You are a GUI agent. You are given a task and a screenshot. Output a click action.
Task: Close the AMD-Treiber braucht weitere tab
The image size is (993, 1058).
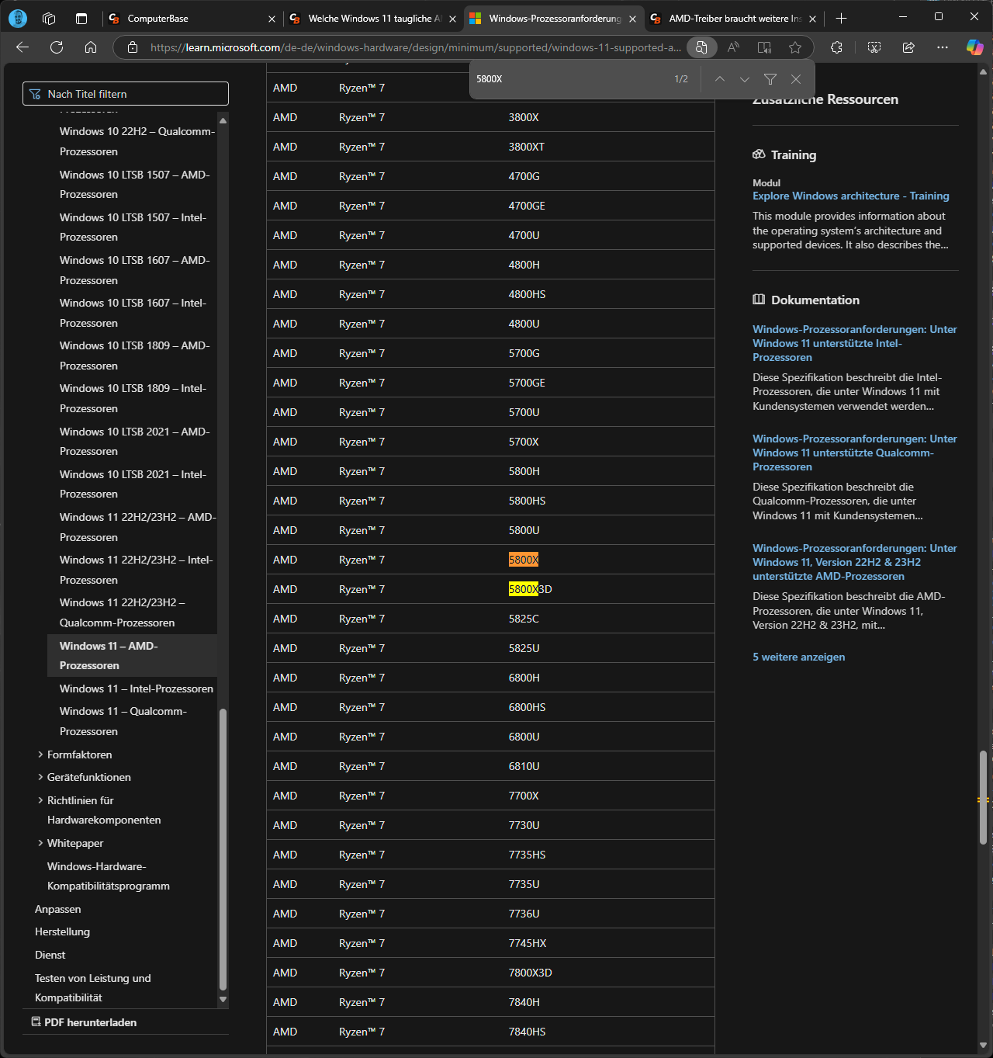tap(812, 19)
